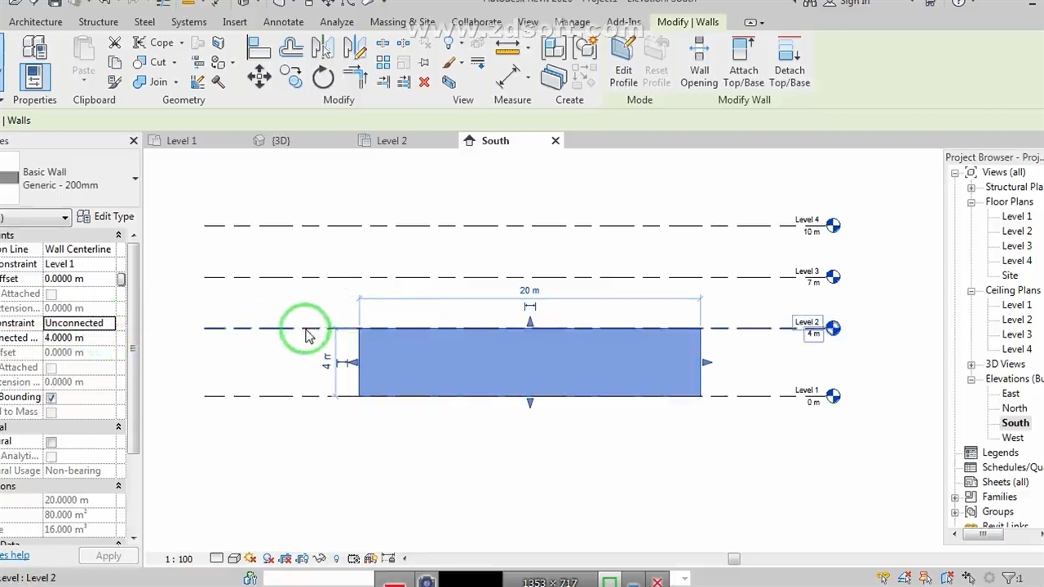The image size is (1044, 587).
Task: Click the Copy tool with two circles
Action: pos(291,78)
